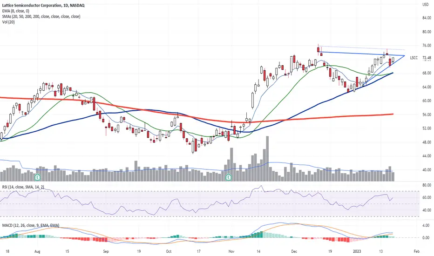Click the '15' date label after Aug
Viewport: 434px width, 256px height.
tap(67, 251)
